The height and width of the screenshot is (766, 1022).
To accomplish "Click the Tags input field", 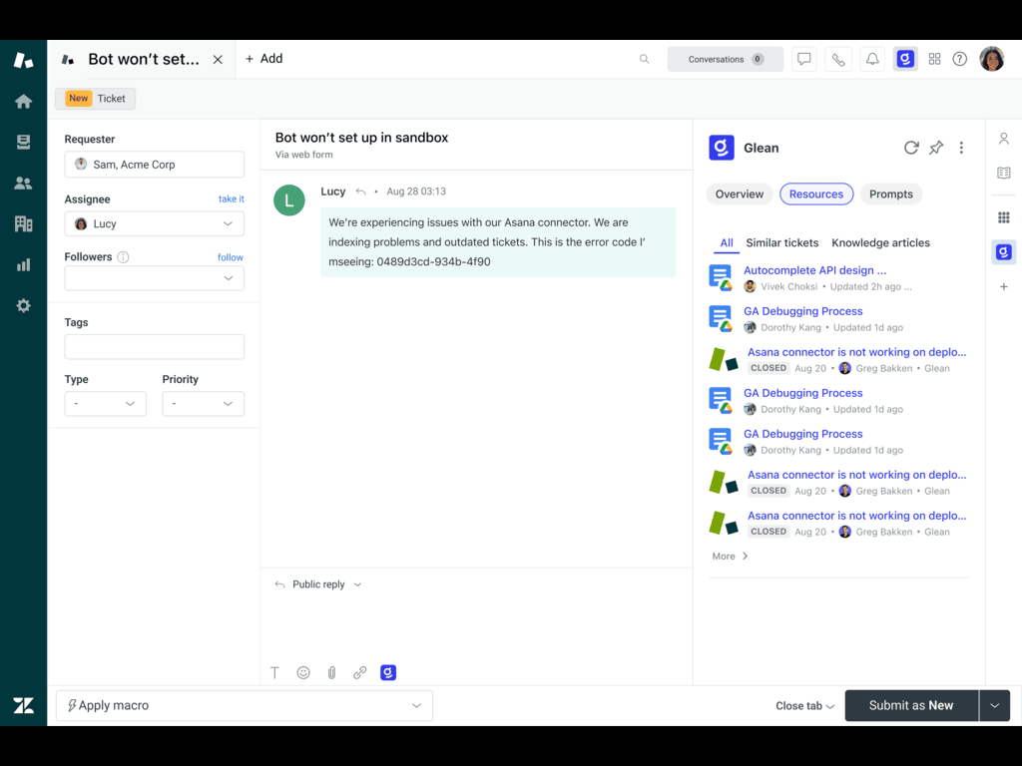I will [x=155, y=347].
